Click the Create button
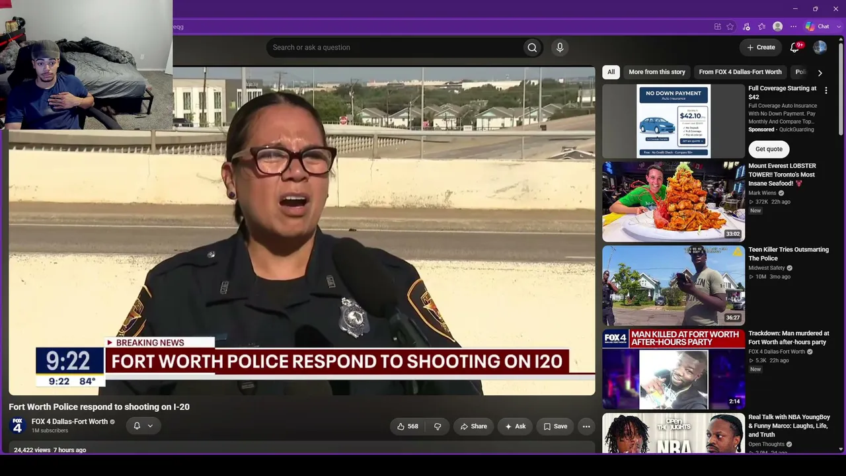This screenshot has width=846, height=476. [x=761, y=48]
